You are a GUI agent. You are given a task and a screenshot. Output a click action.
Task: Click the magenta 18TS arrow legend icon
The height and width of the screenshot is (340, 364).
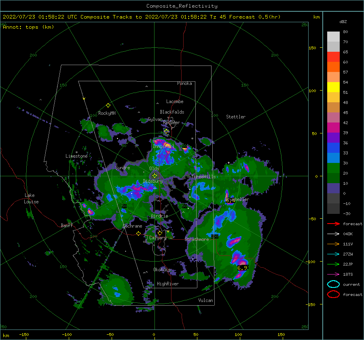[333, 275]
